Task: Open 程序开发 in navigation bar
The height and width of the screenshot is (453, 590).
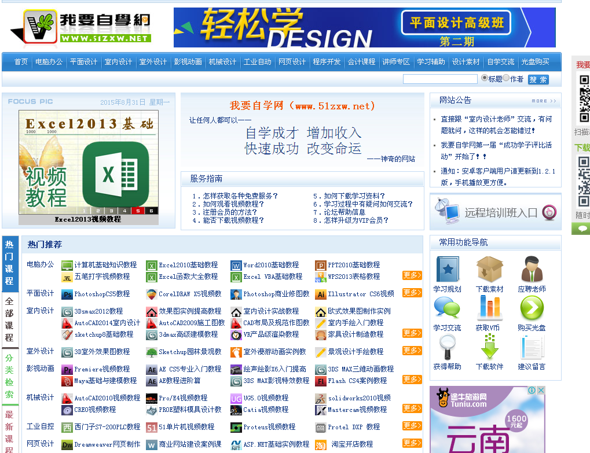Action: click(327, 62)
